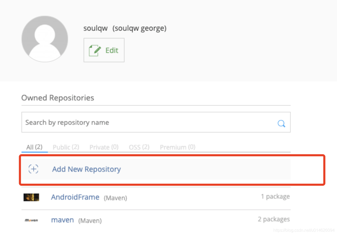The width and height of the screenshot is (337, 235).
Task: Open the AndroidFrame repository link
Action: point(75,197)
